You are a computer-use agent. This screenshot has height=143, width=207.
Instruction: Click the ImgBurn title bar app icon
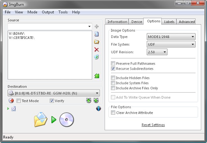coord(5,4)
